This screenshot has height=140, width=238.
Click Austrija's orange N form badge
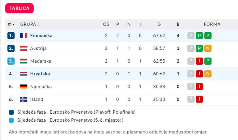[208, 48]
